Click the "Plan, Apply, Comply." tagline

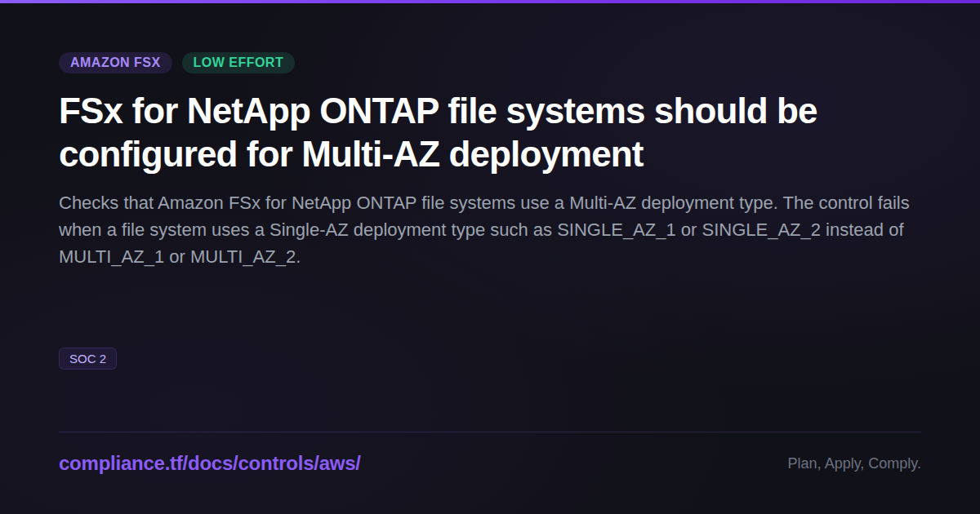point(854,463)
